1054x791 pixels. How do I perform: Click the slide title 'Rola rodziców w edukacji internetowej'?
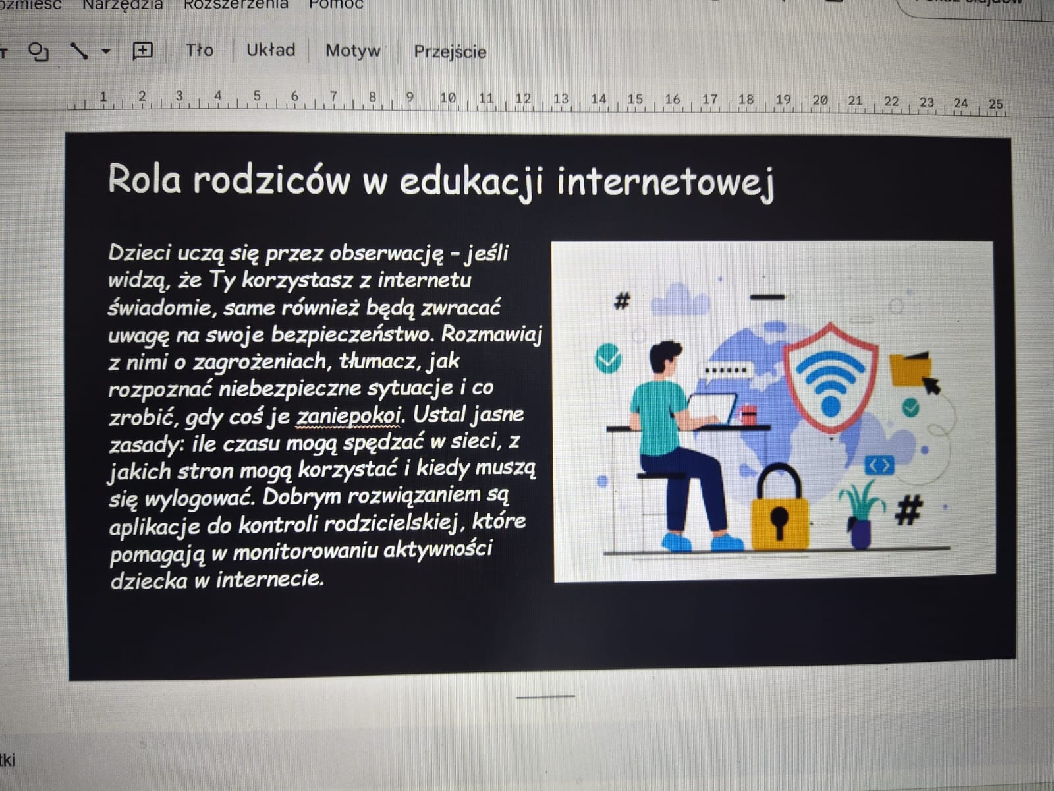(440, 180)
